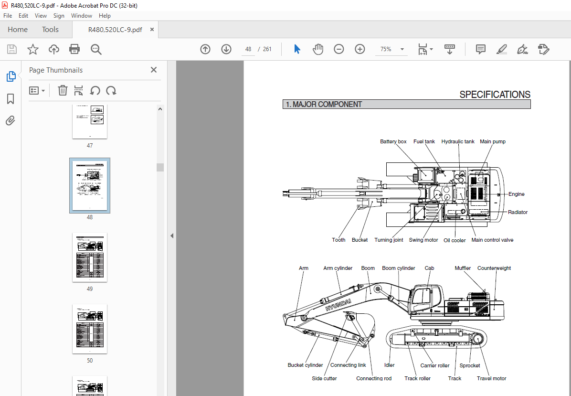Select the Highlight text tool
The height and width of the screenshot is (396, 571).
tap(502, 49)
